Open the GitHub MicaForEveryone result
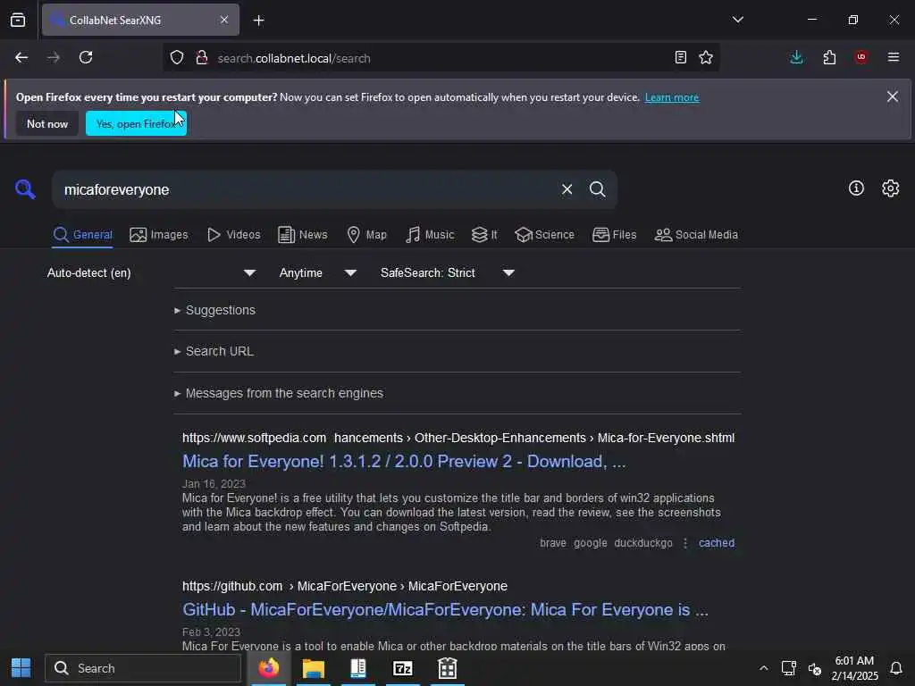Image resolution: width=915 pixels, height=686 pixels. click(x=445, y=609)
